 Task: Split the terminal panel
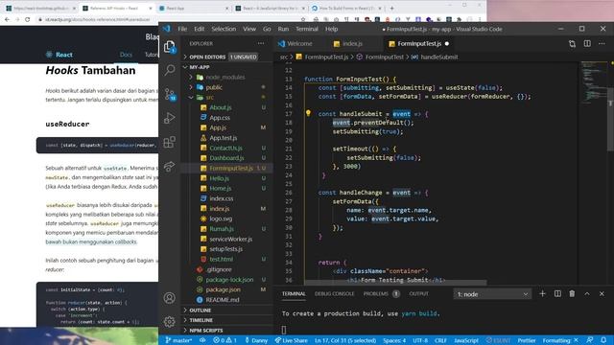click(557, 294)
